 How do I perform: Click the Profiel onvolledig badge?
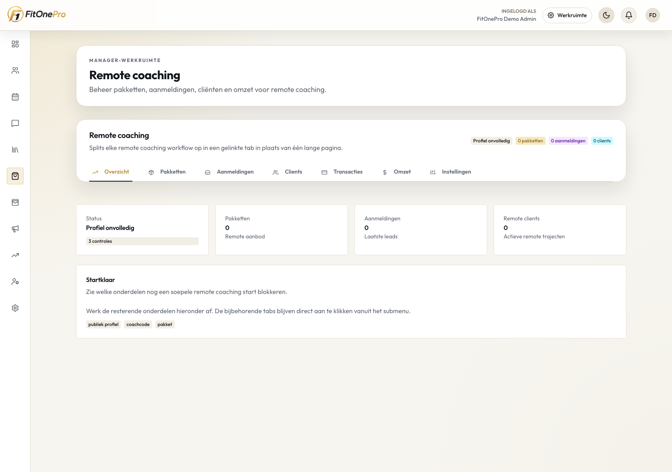click(x=491, y=141)
